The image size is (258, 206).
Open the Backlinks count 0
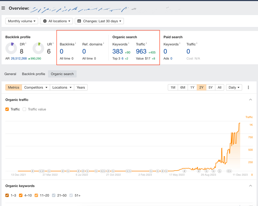(62, 51)
